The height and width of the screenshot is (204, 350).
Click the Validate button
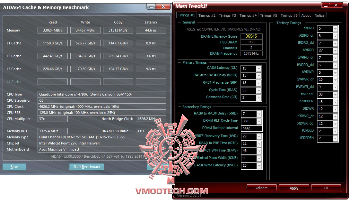coord(261,188)
